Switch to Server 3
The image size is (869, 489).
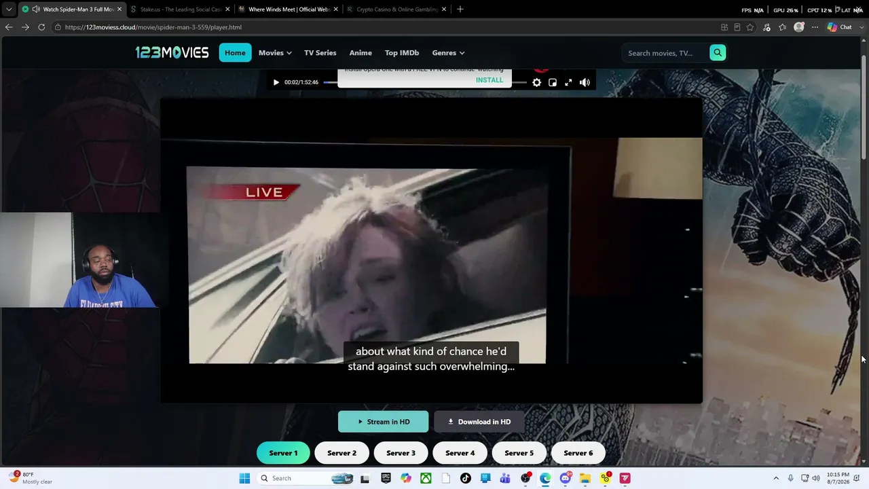point(401,453)
